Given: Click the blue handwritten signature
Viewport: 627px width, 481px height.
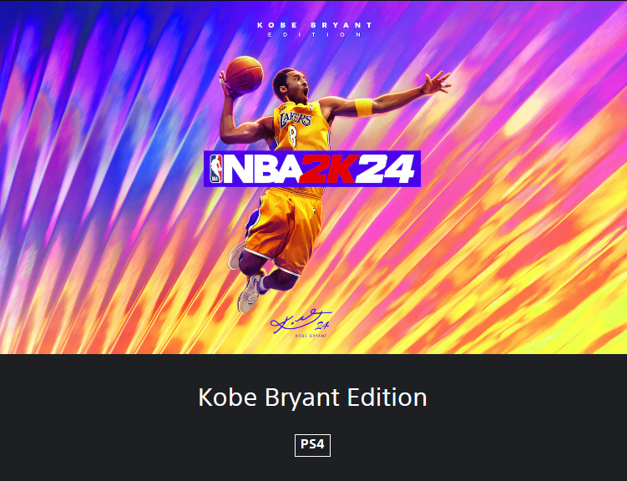Looking at the screenshot, I should coord(301,320).
